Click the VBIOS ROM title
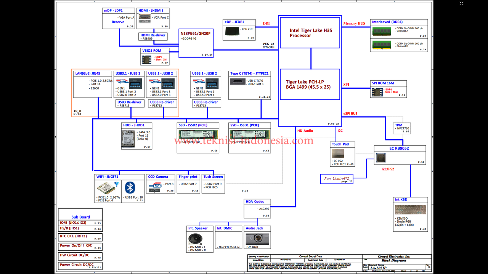 click(x=152, y=51)
